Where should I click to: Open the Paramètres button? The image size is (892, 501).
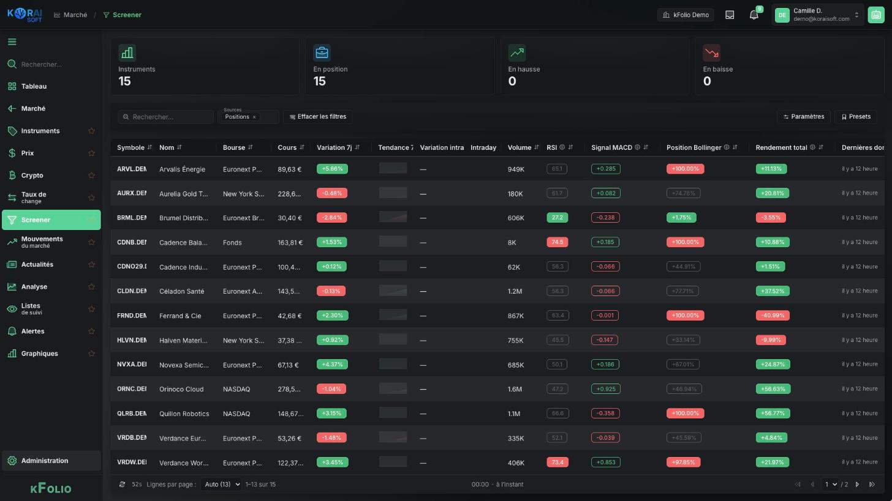[803, 117]
